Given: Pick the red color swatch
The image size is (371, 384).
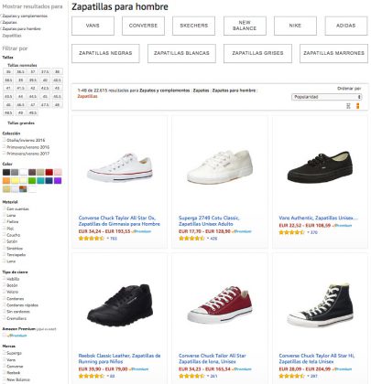Looking at the screenshot, I should click(49, 172).
